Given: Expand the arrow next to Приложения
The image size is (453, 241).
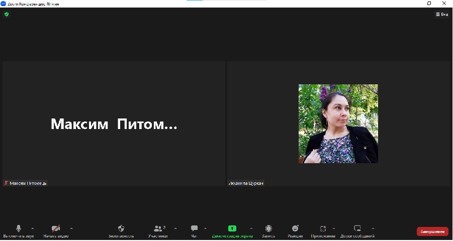Looking at the screenshot, I should [334, 228].
